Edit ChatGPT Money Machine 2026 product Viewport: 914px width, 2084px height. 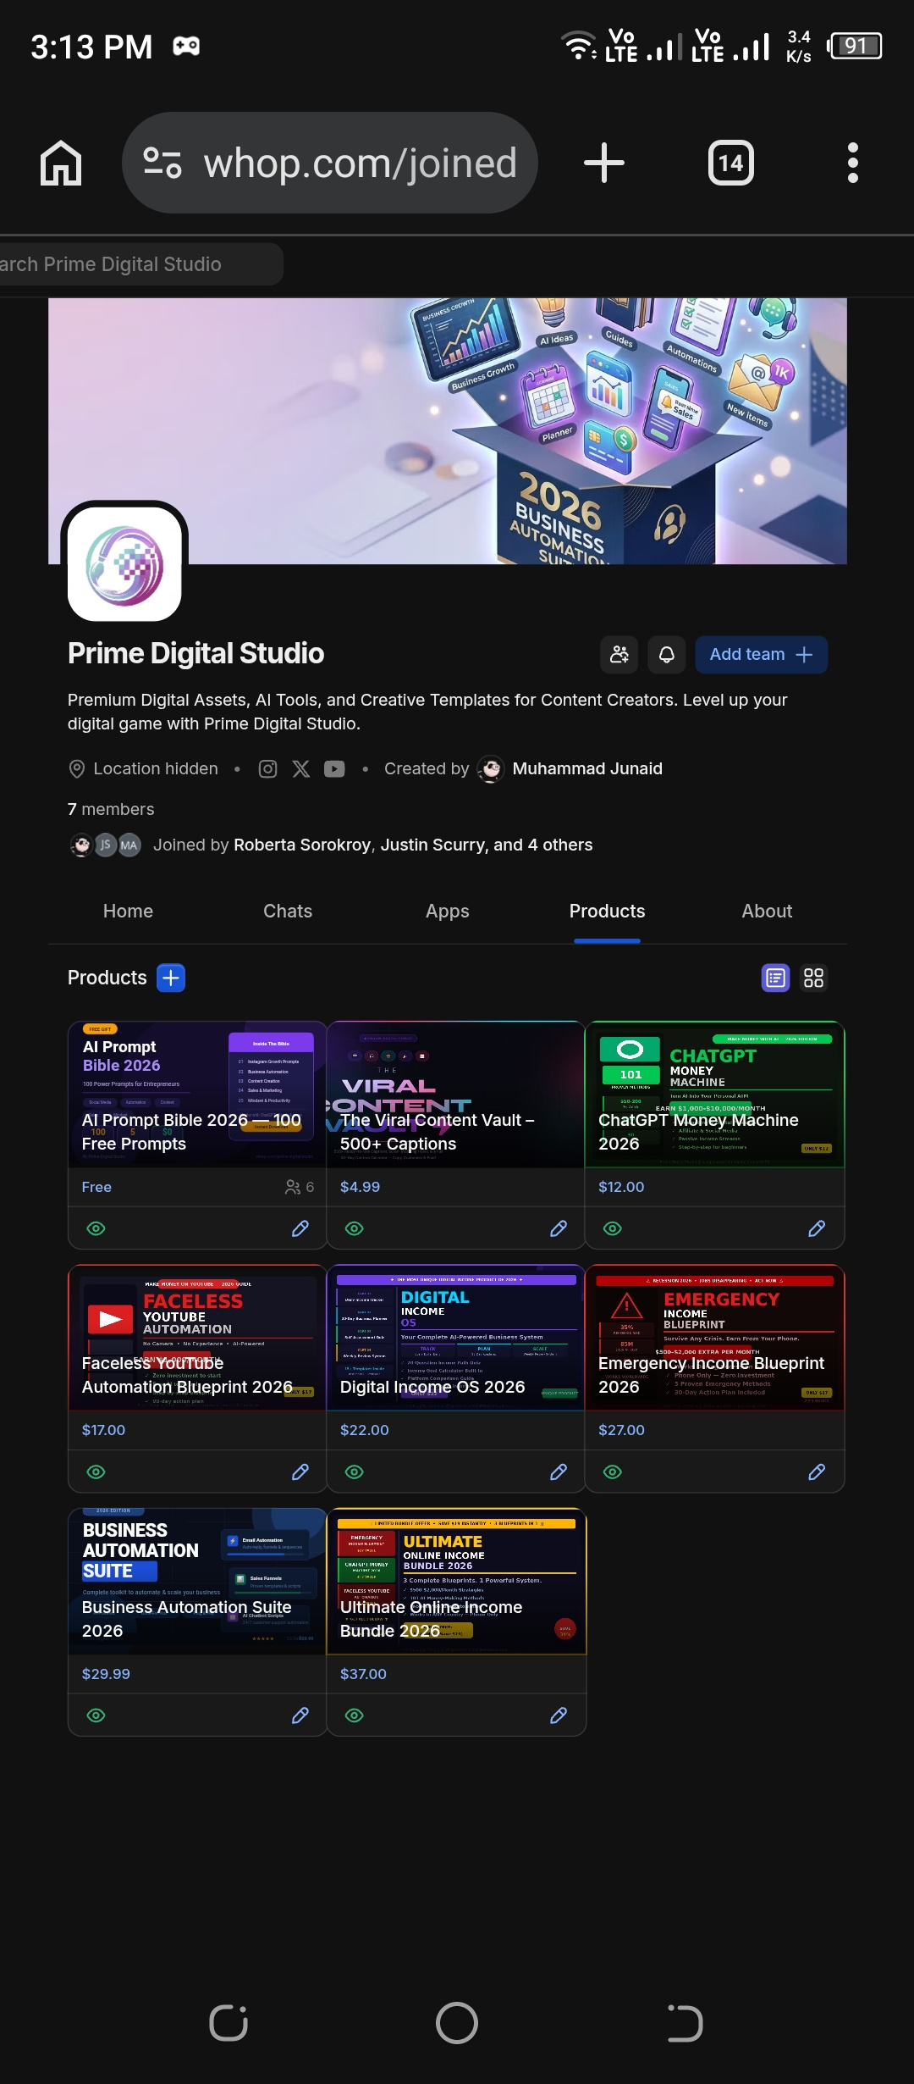(x=817, y=1228)
